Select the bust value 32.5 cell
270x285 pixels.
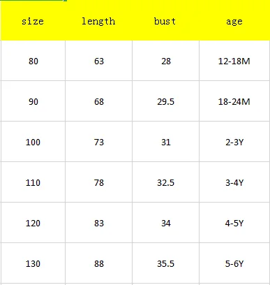(x=165, y=182)
